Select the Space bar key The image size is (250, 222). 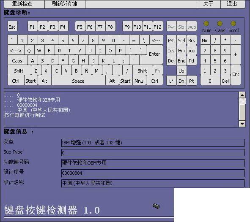coord(78,81)
